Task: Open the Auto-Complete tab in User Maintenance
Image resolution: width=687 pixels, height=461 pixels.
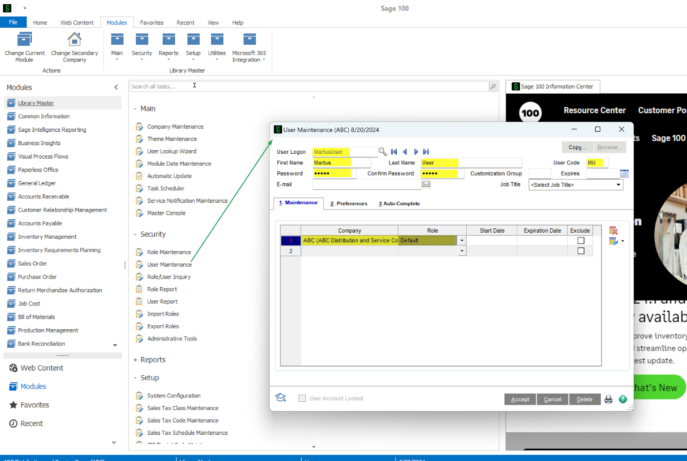Action: 399,203
